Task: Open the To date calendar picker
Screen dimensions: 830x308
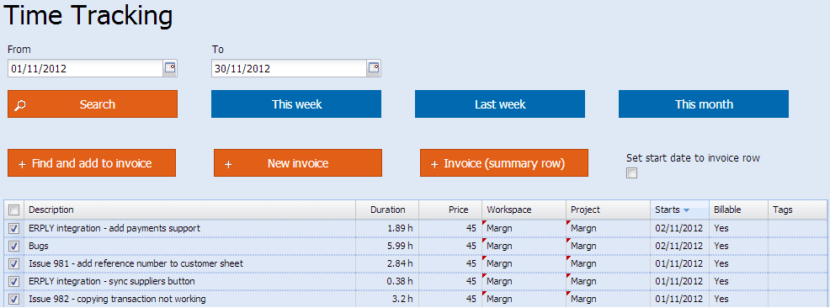Action: point(374,68)
